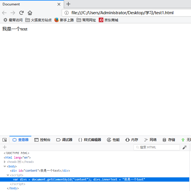The width and height of the screenshot is (191, 191).
Task: Open the 火狐官方站点 bookmark folder
Action: pyautogui.click(x=38, y=20)
